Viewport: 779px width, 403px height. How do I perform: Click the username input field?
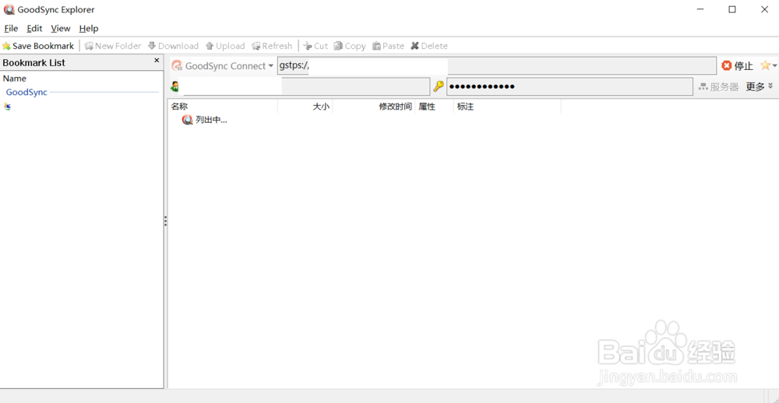coord(306,86)
